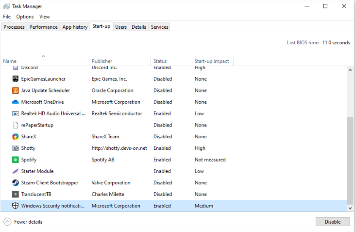Screen dimensions: 356x232
Task: Click the EpicGamesLauncher app icon
Action: [15, 79]
